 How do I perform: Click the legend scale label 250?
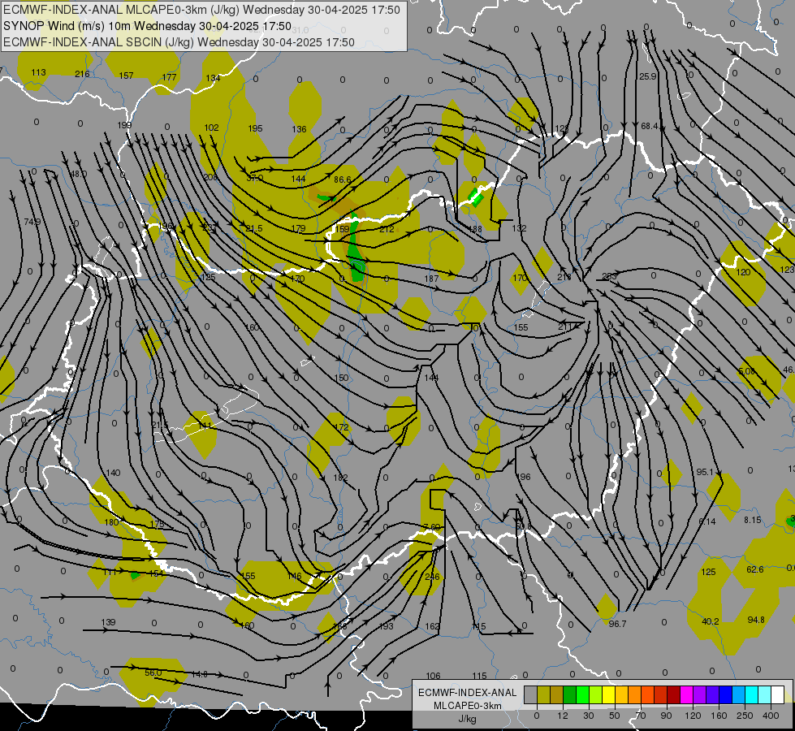click(745, 716)
